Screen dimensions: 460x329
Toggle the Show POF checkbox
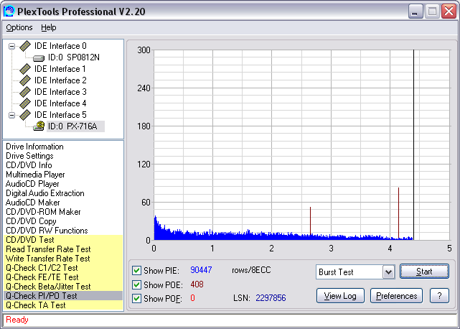pyautogui.click(x=136, y=298)
